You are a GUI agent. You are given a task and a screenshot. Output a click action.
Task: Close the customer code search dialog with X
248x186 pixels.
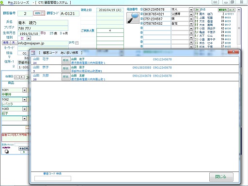click(x=233, y=52)
